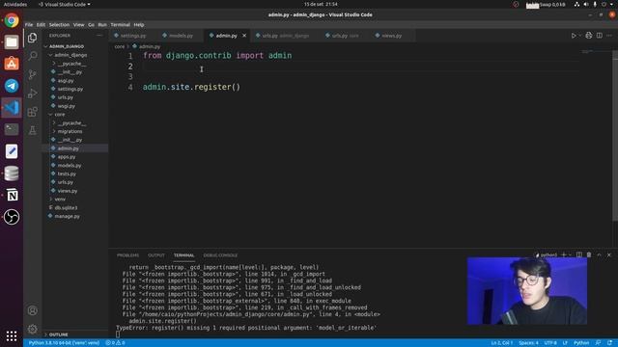Open apps.py in the core folder

pos(67,157)
